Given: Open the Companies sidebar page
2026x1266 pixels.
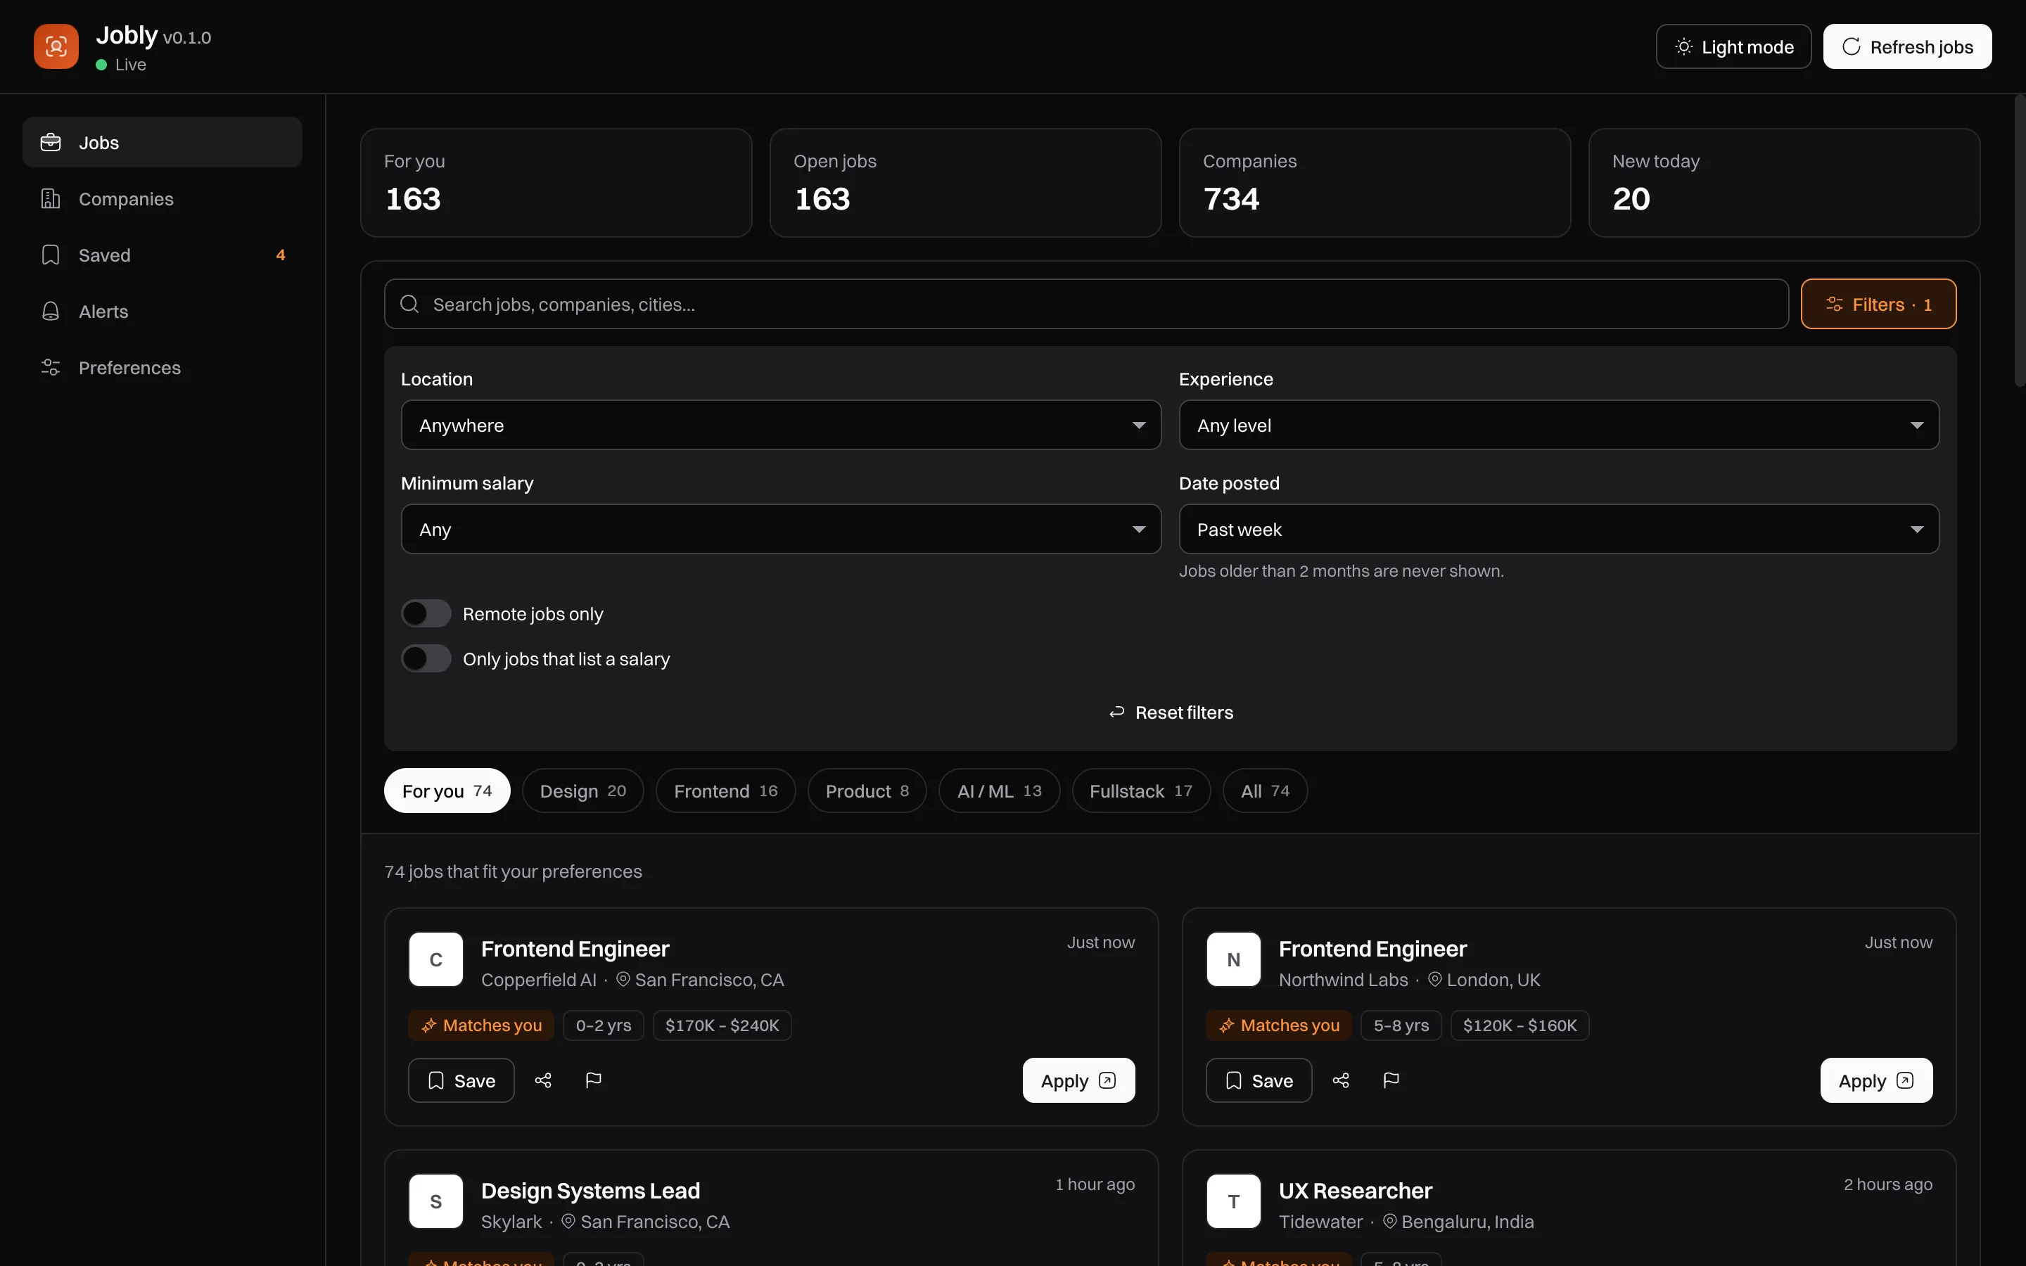Looking at the screenshot, I should pyautogui.click(x=163, y=198).
